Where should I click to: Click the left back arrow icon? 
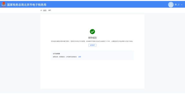[x=41, y=10]
